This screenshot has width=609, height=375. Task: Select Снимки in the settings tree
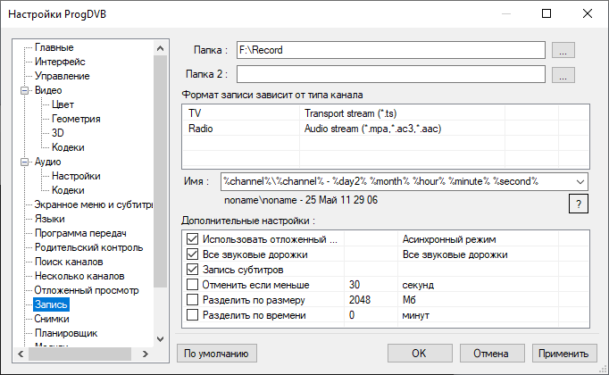(51, 319)
